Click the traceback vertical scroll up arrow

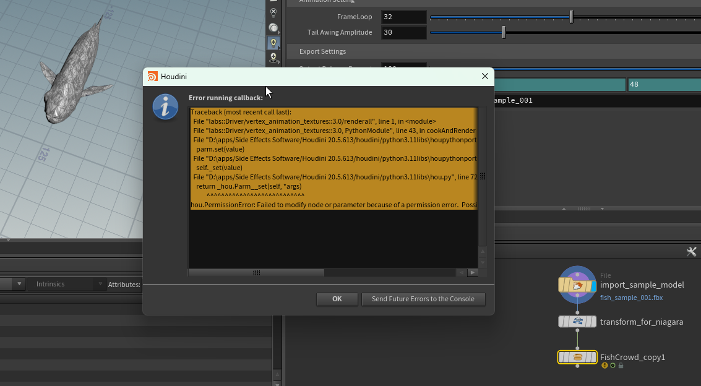(x=483, y=252)
